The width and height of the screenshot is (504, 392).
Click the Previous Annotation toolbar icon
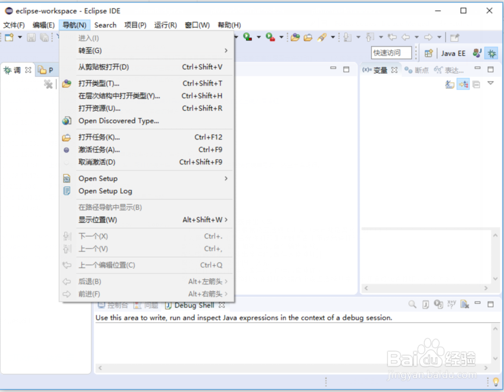coord(370,38)
